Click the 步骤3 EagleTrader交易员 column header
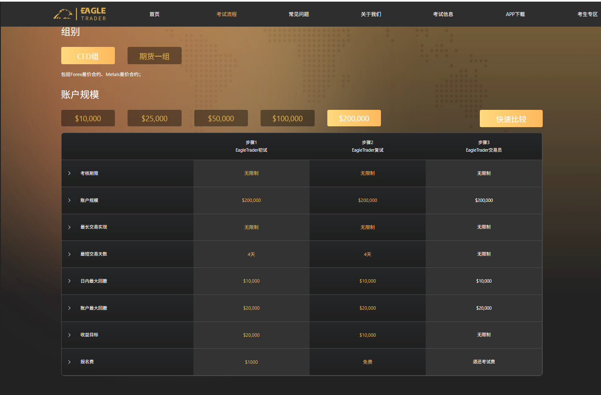 click(484, 146)
